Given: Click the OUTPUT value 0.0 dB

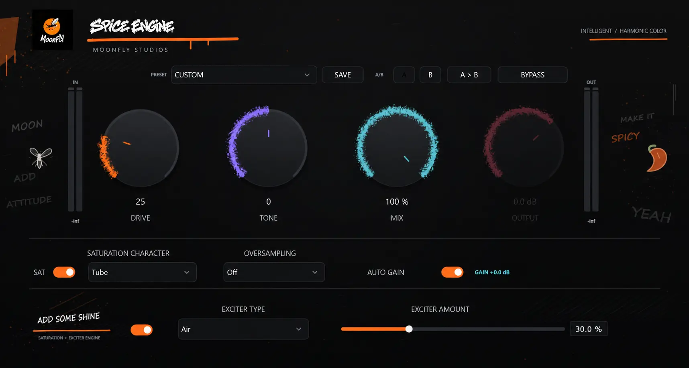Looking at the screenshot, I should tap(525, 201).
